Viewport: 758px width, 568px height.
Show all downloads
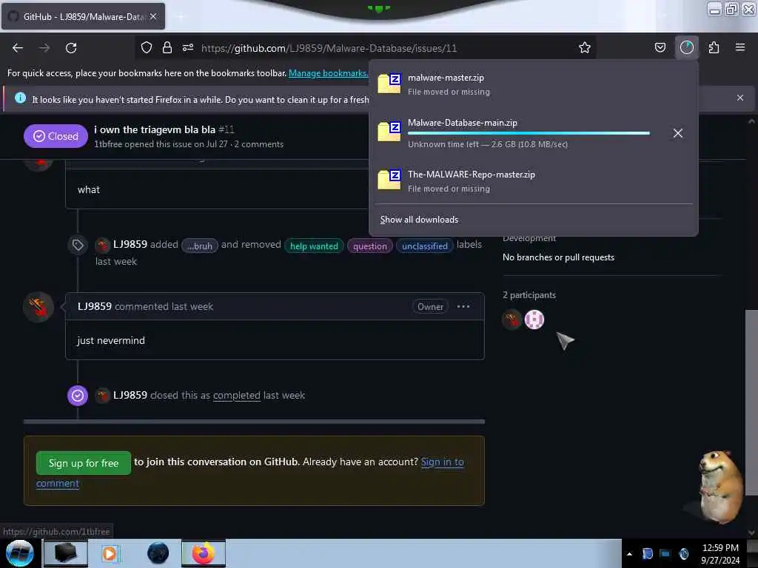419,219
